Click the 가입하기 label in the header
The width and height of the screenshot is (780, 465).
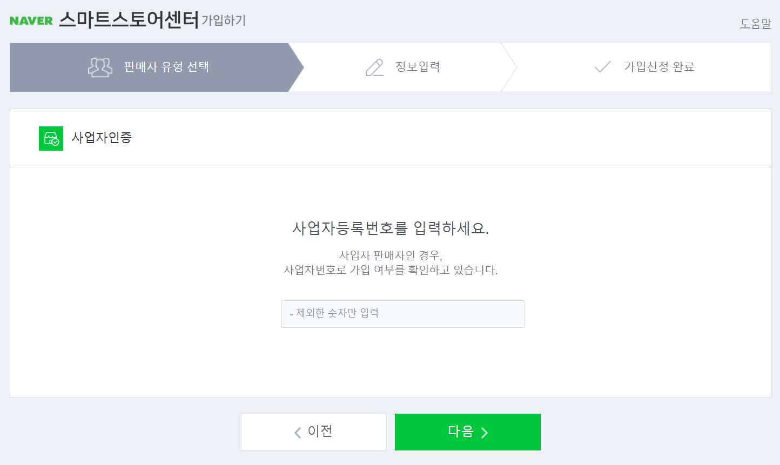[224, 21]
